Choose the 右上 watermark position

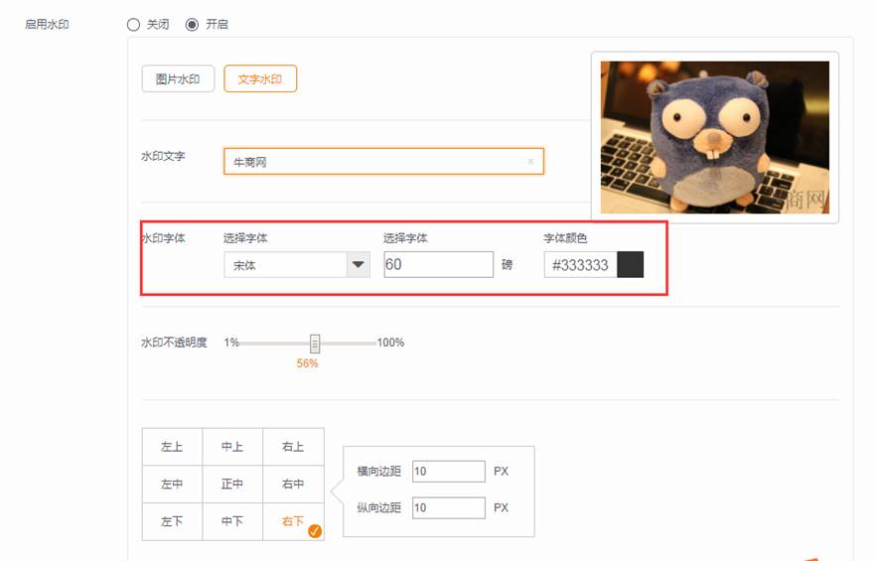(x=293, y=447)
